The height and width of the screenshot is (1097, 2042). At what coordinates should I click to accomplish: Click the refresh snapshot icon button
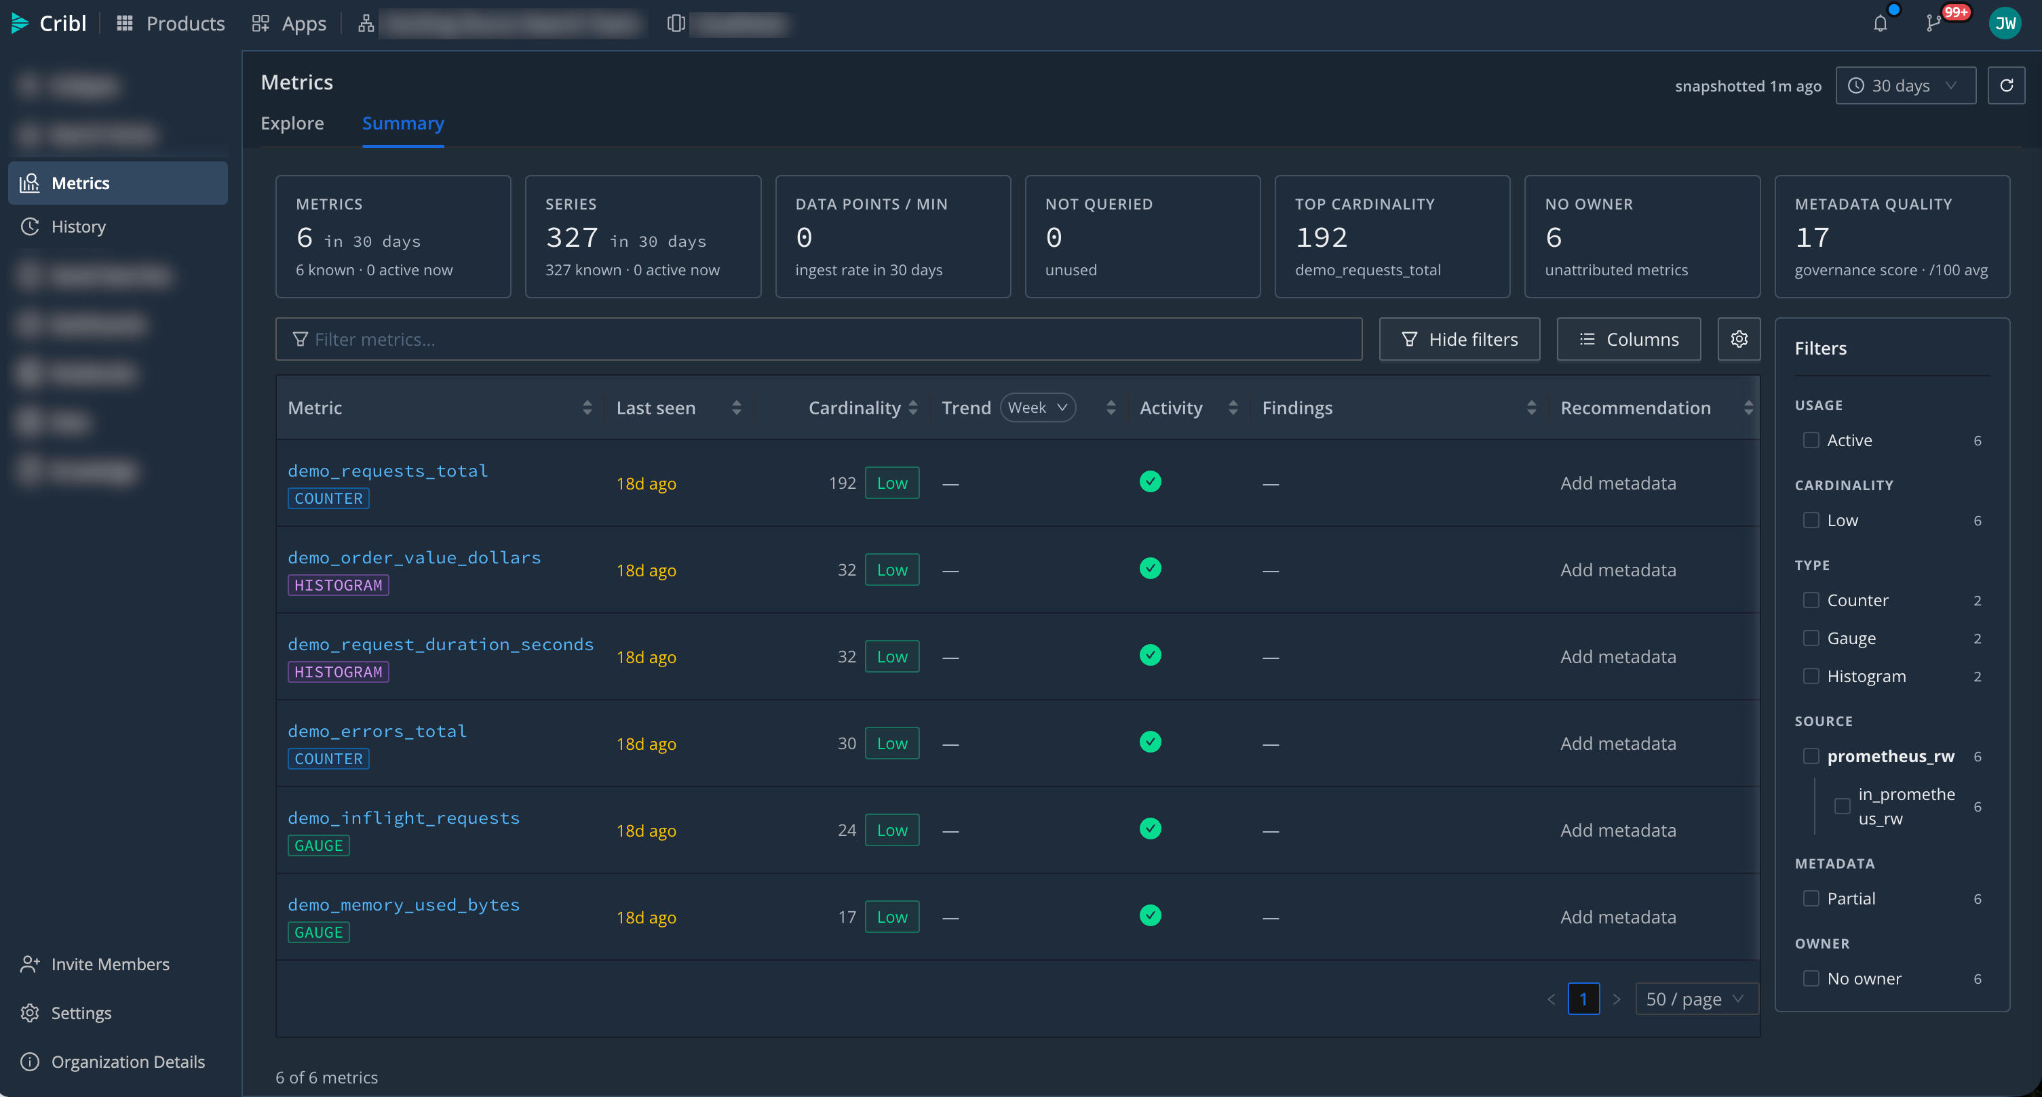2006,85
